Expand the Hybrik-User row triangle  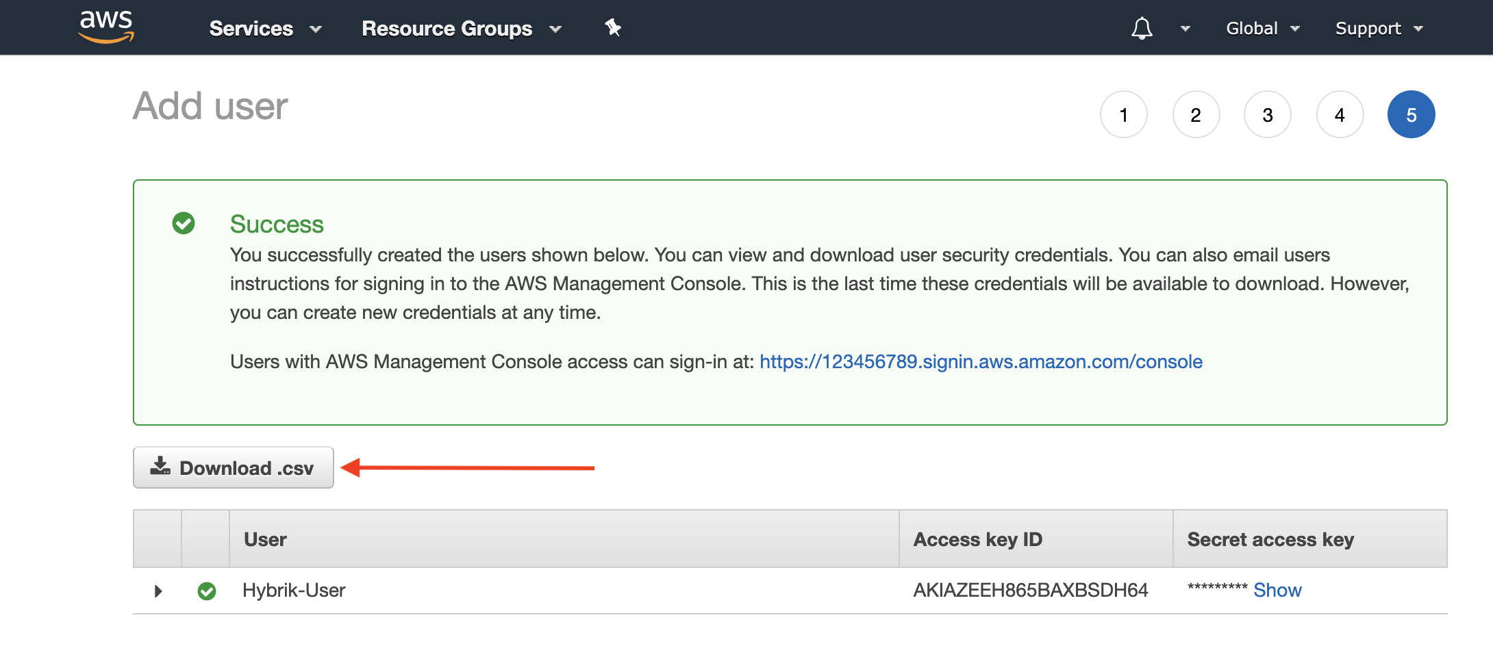pyautogui.click(x=158, y=591)
